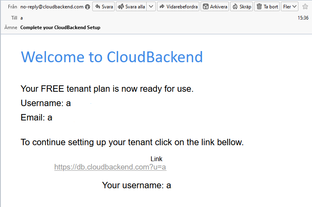The image size is (312, 207).
Task: Delete the email with Ta bort
Action: 267,6
